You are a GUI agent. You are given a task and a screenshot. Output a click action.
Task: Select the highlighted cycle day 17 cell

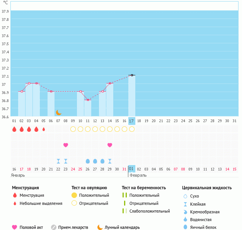coord(132,121)
